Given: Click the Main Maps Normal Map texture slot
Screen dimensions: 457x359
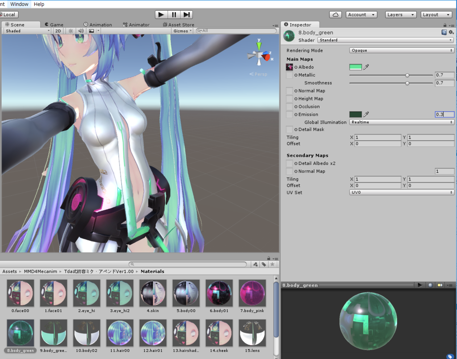Looking at the screenshot, I should [289, 91].
